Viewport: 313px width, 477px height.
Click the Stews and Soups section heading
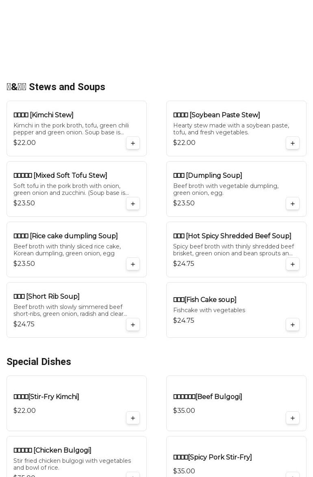(56, 87)
